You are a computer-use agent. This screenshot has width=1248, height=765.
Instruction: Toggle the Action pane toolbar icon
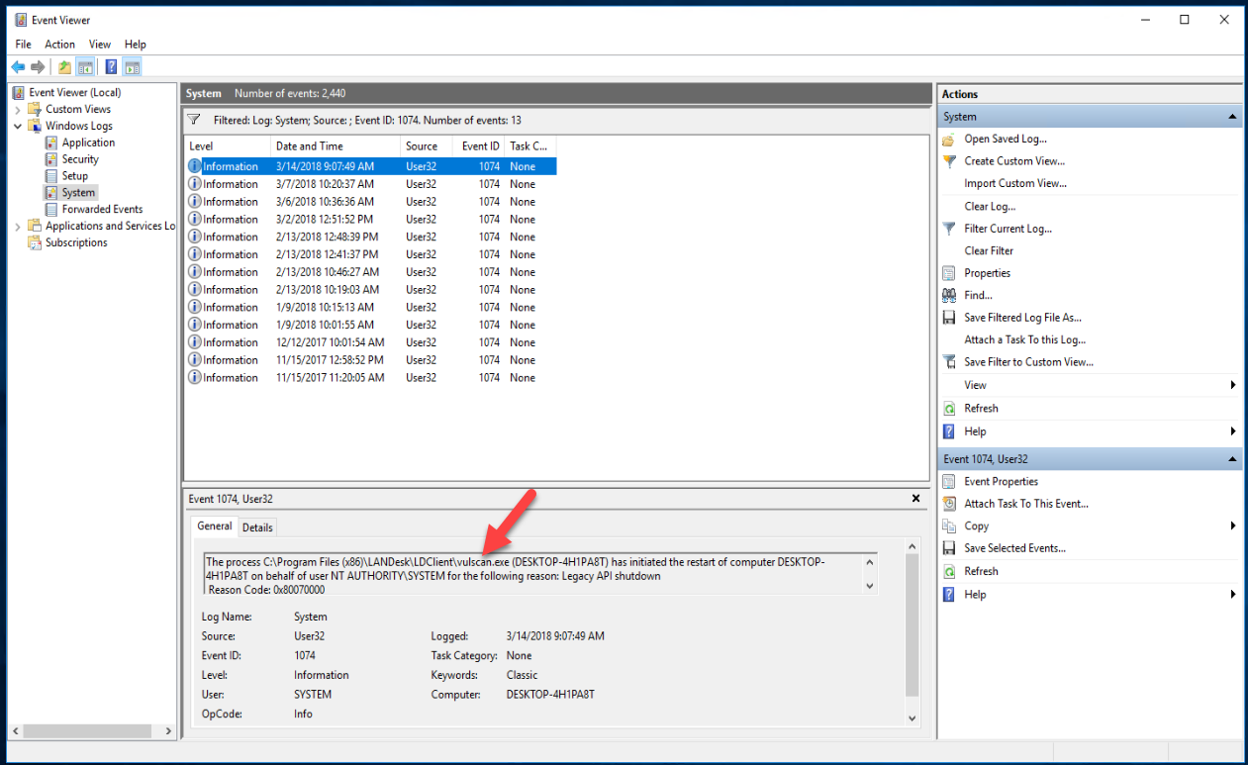click(132, 66)
